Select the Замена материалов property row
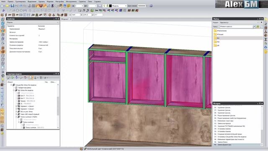This screenshot has height=151, width=268. 33,42
